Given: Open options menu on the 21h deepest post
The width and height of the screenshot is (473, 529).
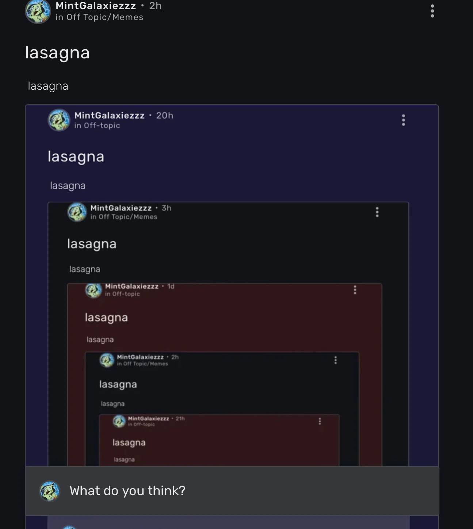Looking at the screenshot, I should [320, 421].
